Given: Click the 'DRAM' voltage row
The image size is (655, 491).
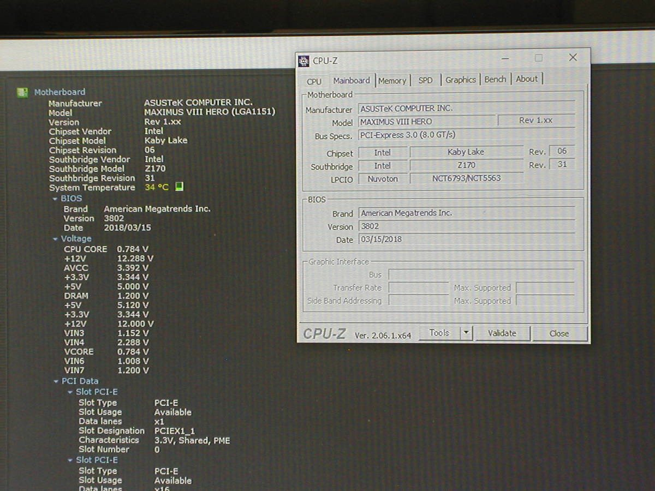Looking at the screenshot, I should [106, 296].
